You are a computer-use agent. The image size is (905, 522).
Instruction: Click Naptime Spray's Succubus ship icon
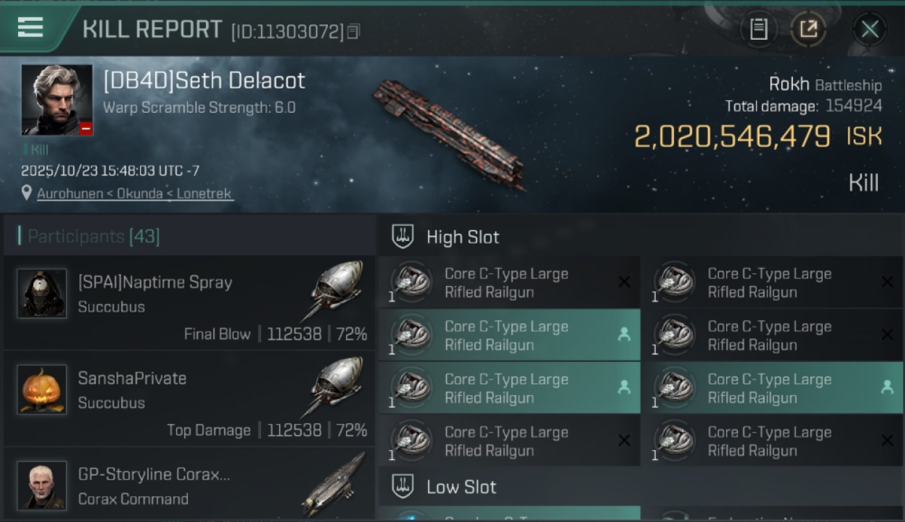point(336,290)
